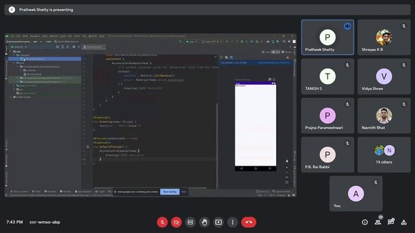Screen dimensions: 415x233
Task: Select your own 'You' tile
Action: pos(356,194)
